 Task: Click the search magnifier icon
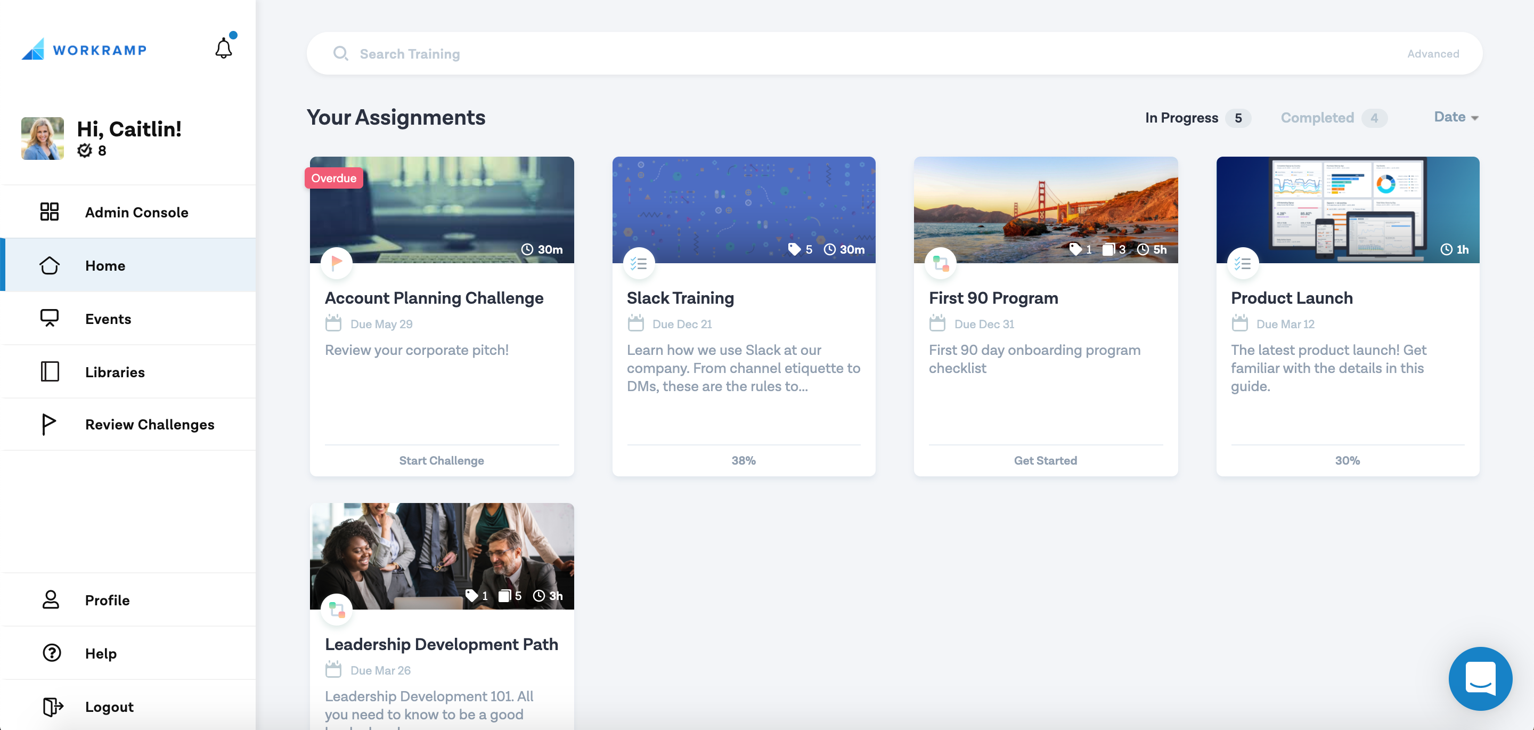(x=341, y=54)
